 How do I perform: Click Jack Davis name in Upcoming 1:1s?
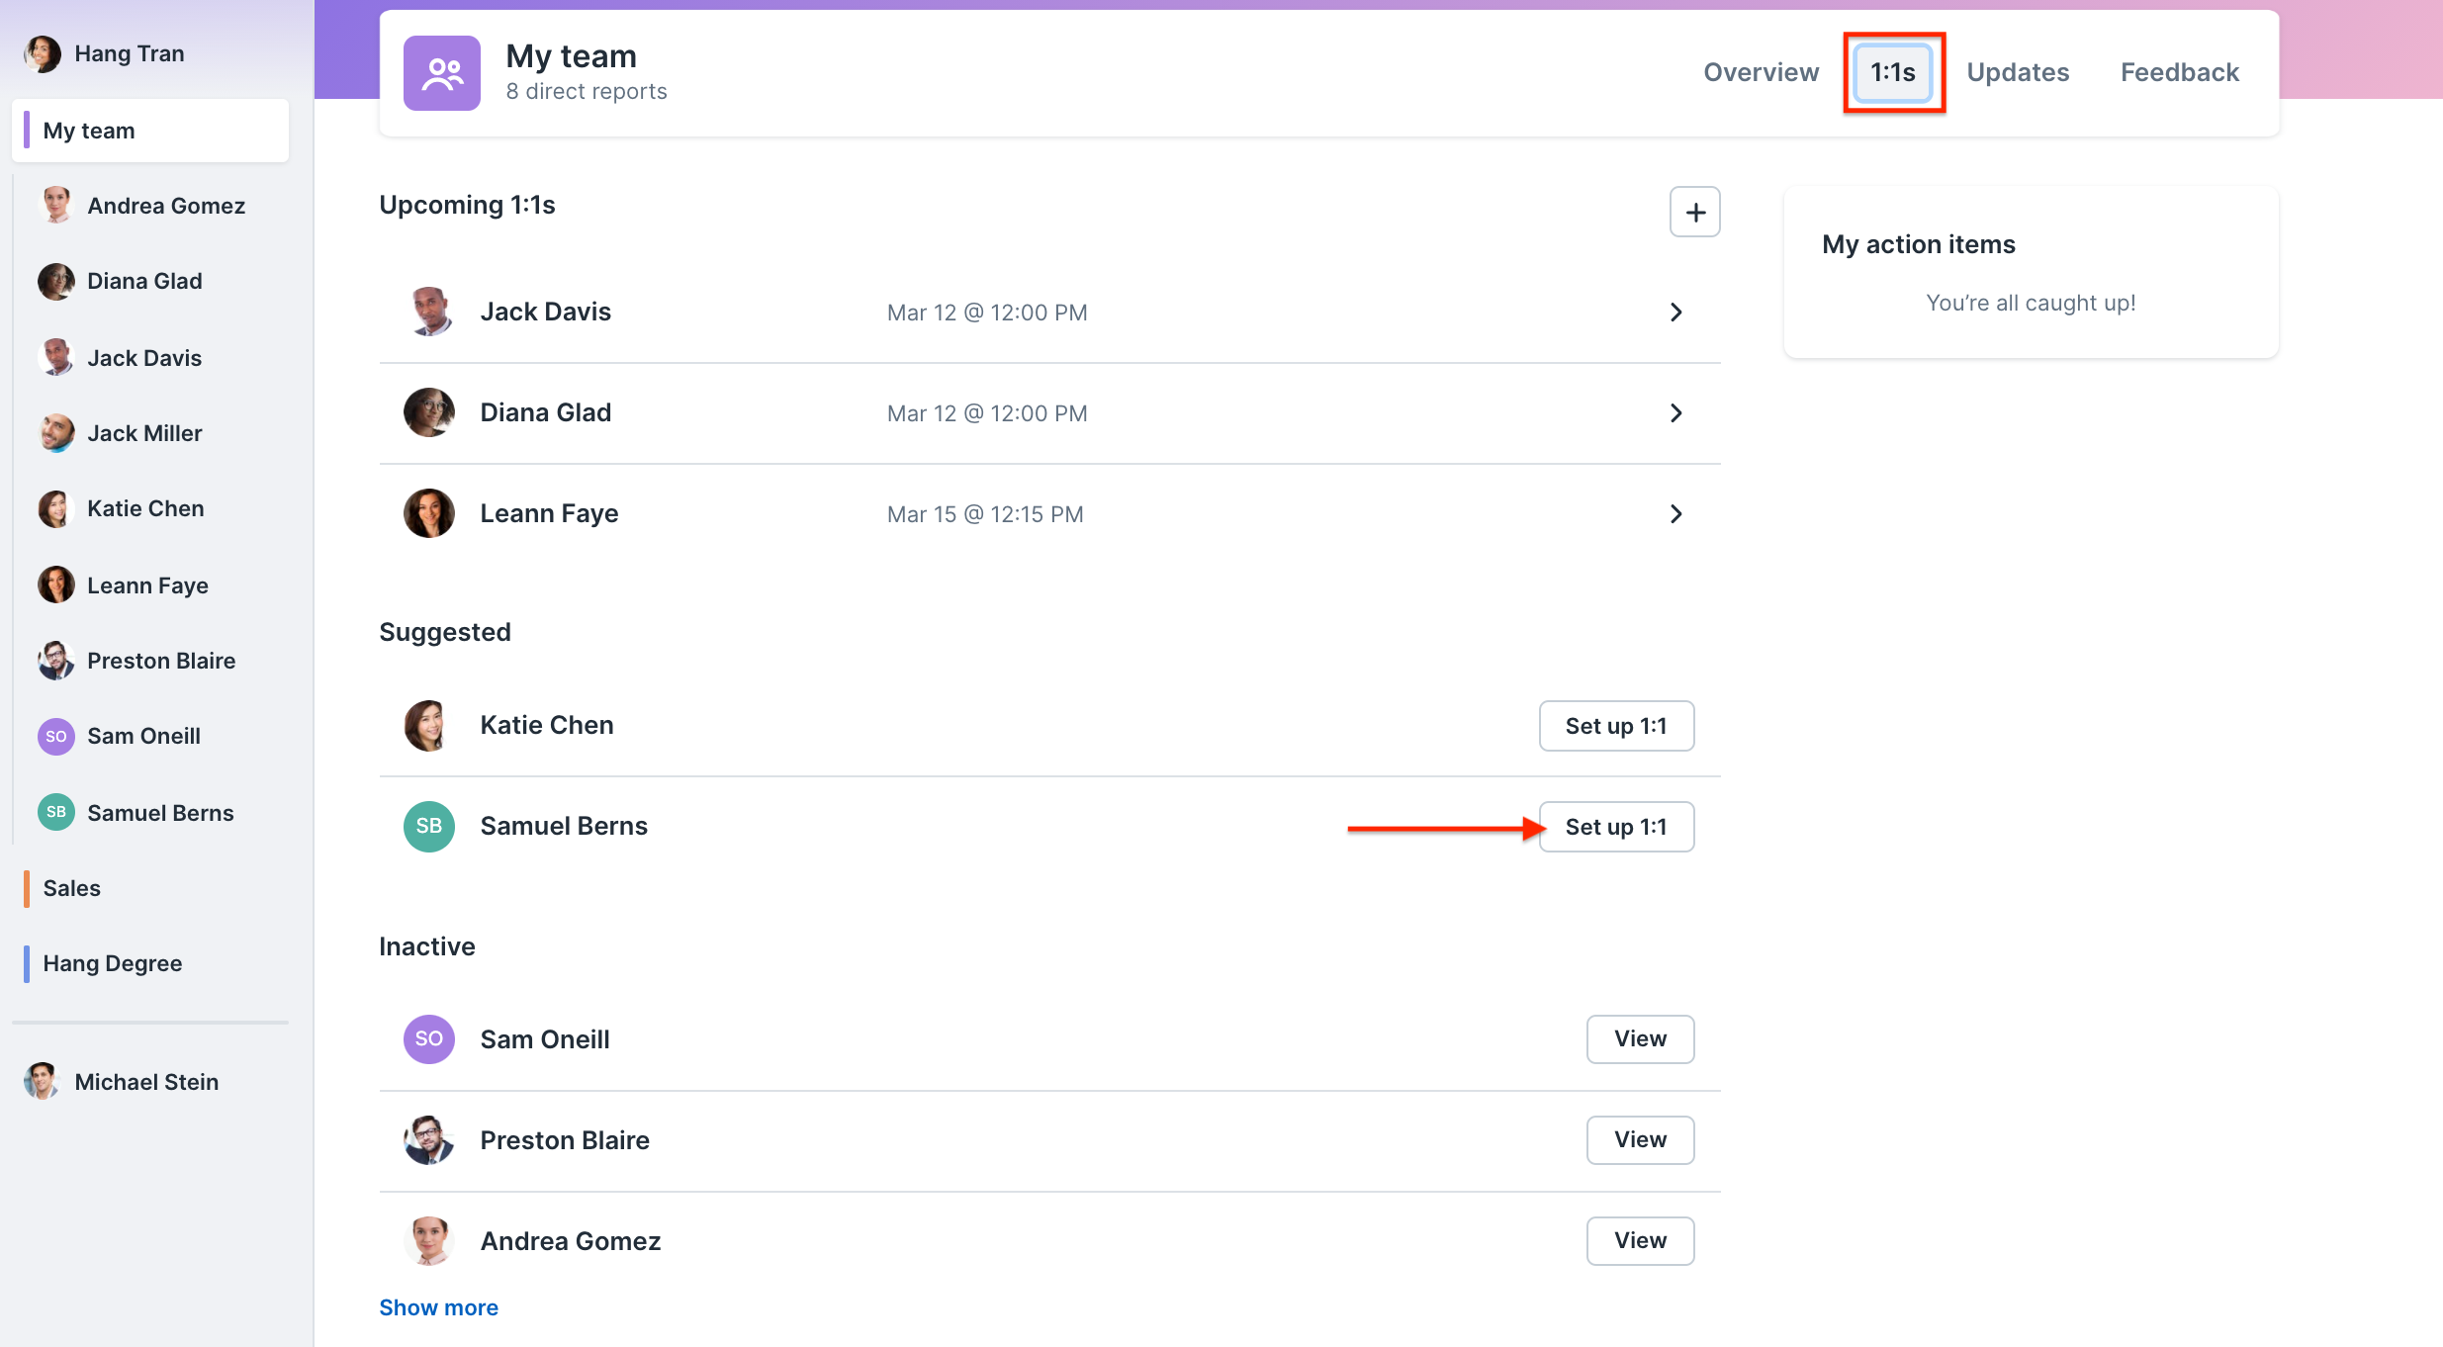[x=546, y=313]
